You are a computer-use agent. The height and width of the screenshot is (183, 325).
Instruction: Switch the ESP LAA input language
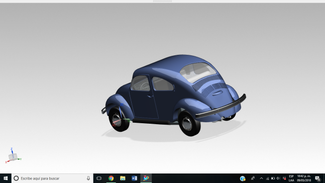291,178
